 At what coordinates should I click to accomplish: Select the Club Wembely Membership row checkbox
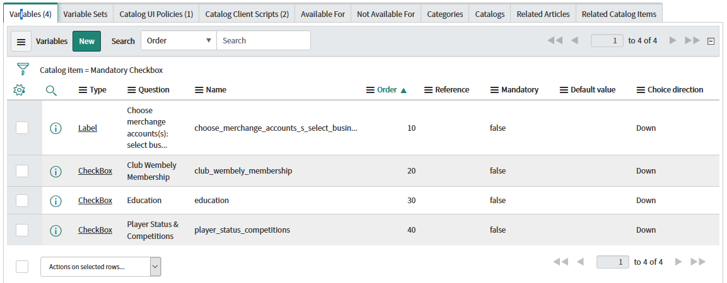(22, 171)
